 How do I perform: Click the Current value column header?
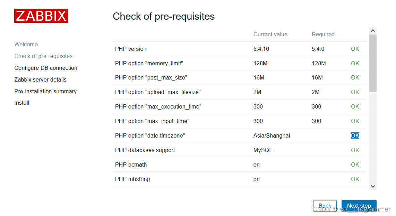[270, 34]
